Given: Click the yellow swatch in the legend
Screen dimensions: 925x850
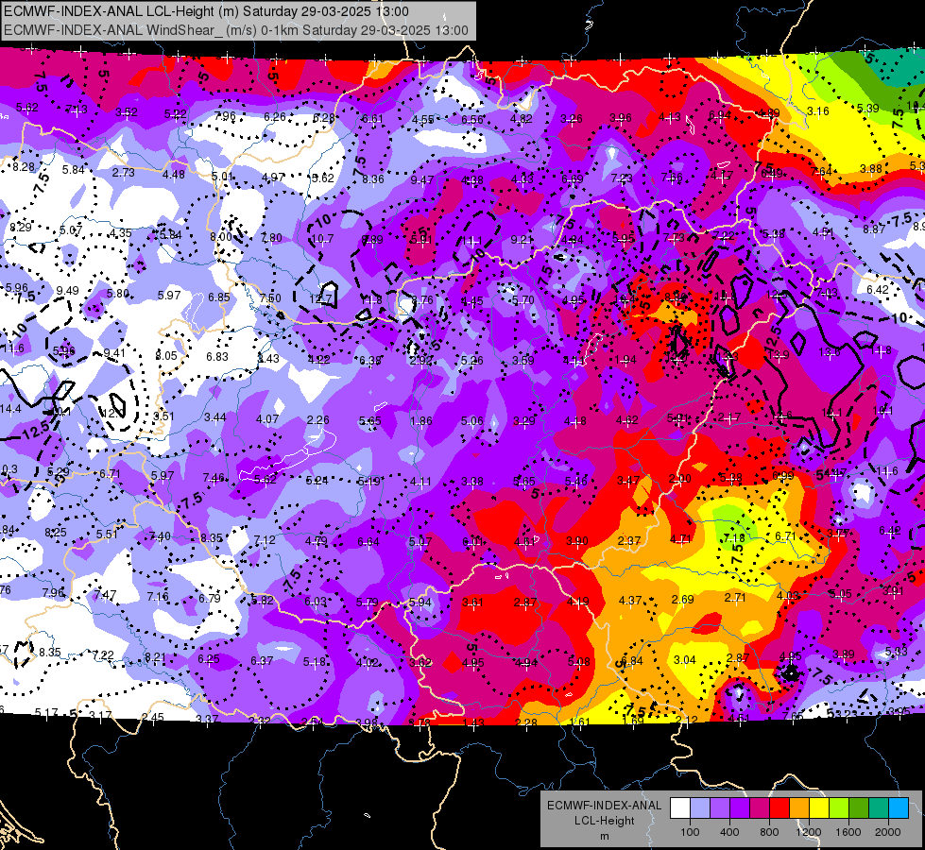Looking at the screenshot, I should coord(819,808).
